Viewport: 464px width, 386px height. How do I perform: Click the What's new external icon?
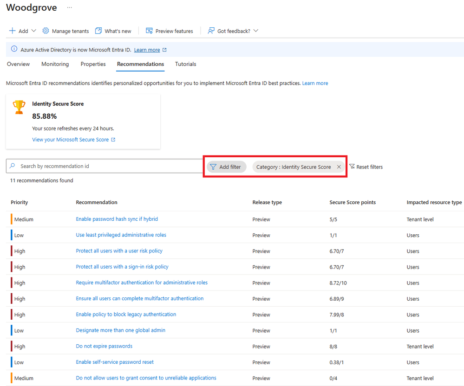pyautogui.click(x=98, y=31)
